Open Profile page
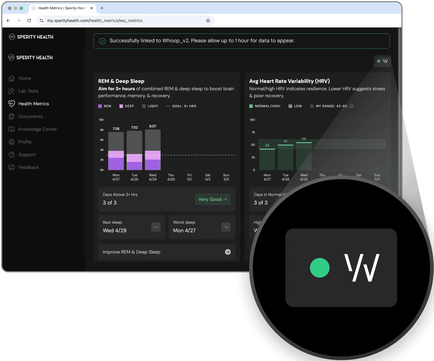The width and height of the screenshot is (434, 361). click(x=25, y=142)
